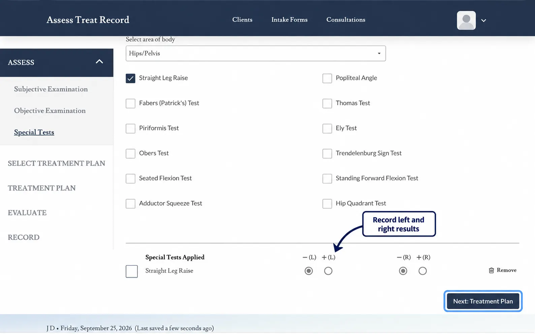Uncheck the Straight Leg Raise test checkbox
The image size is (535, 334).
coord(130,78)
